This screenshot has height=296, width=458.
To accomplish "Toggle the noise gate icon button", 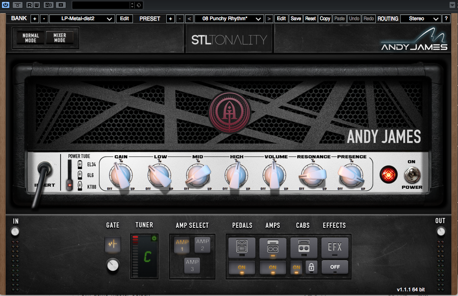I will 113,244.
